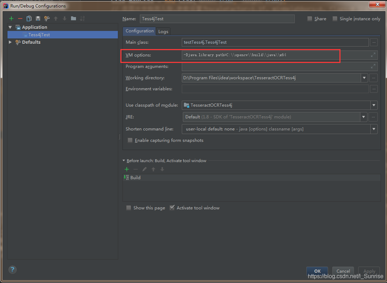Expand Program arguments field editor
387x283 pixels.
[x=373, y=66]
